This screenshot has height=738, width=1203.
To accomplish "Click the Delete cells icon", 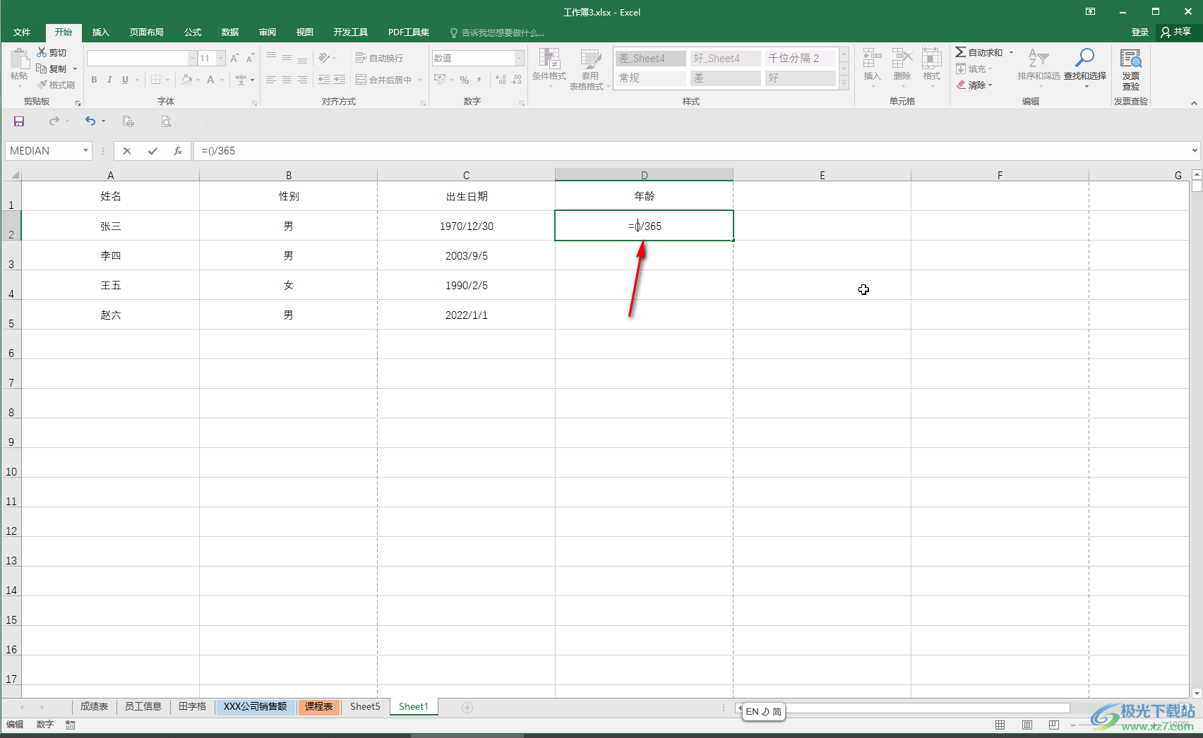I will [902, 59].
